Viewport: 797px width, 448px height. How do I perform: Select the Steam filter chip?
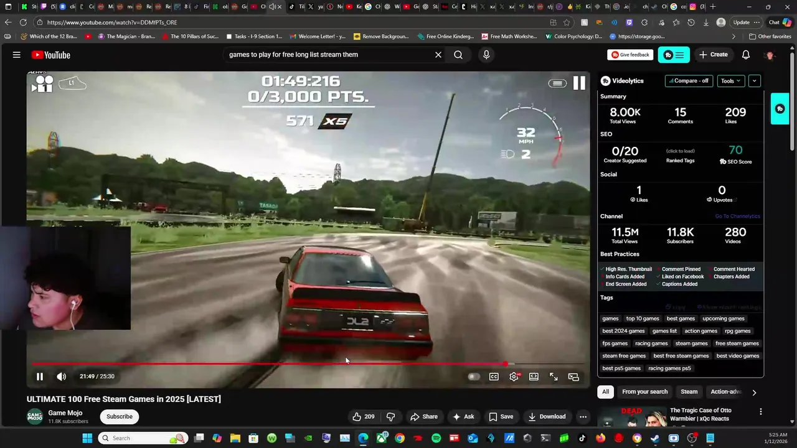pos(689,392)
